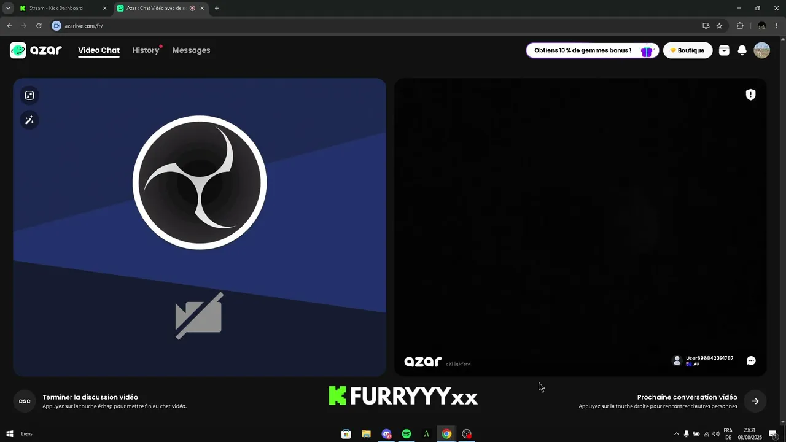The width and height of the screenshot is (786, 442).
Task: Bookmark this page with the star
Action: (719, 26)
